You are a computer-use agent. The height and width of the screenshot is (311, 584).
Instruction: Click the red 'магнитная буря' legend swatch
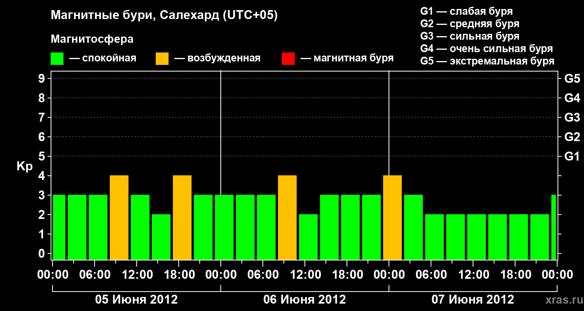[x=288, y=59]
